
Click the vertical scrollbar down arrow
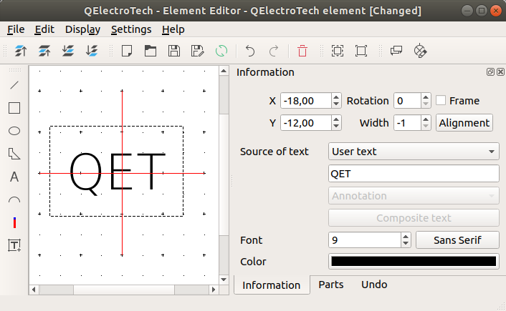pos(224,280)
